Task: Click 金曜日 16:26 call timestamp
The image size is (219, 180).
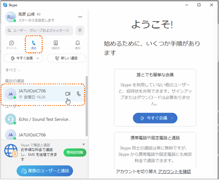Action: 35,97
